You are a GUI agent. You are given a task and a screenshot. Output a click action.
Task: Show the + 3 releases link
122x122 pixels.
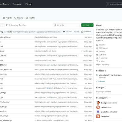coord(100,81)
